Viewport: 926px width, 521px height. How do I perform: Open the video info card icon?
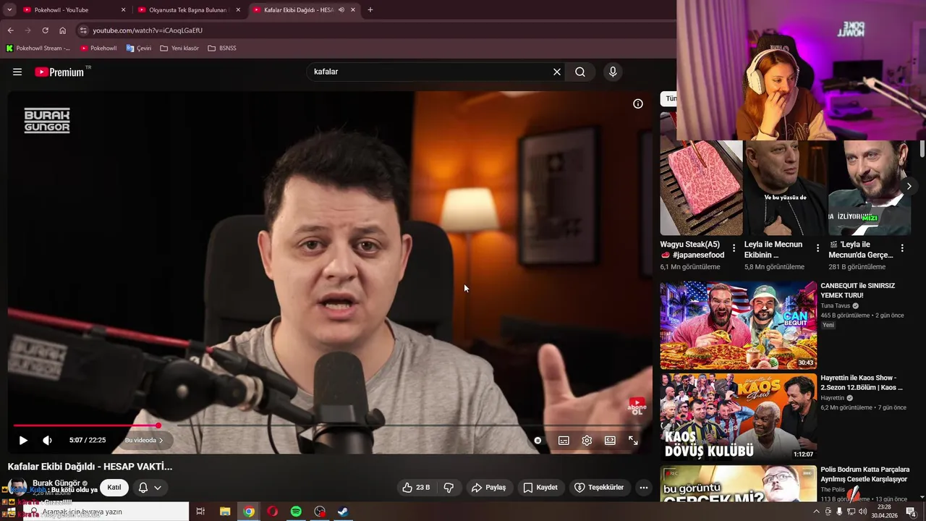[638, 103]
